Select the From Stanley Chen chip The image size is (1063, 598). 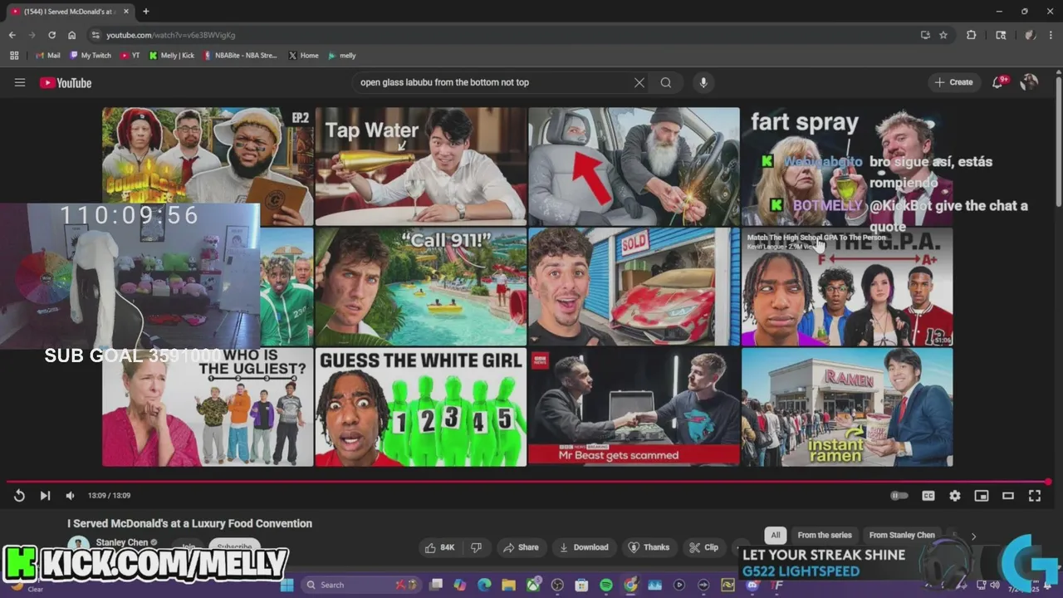902,536
